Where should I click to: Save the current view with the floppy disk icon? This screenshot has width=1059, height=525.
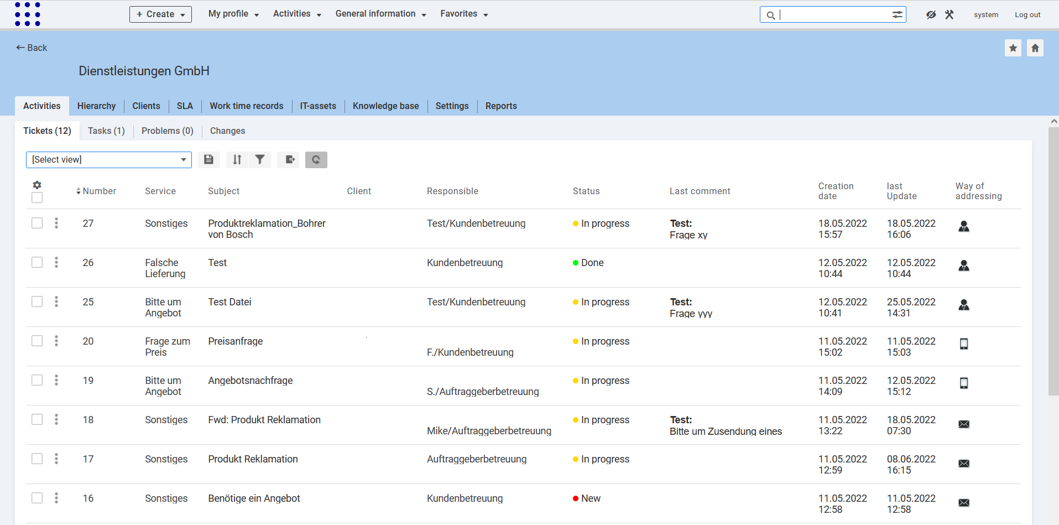[208, 159]
